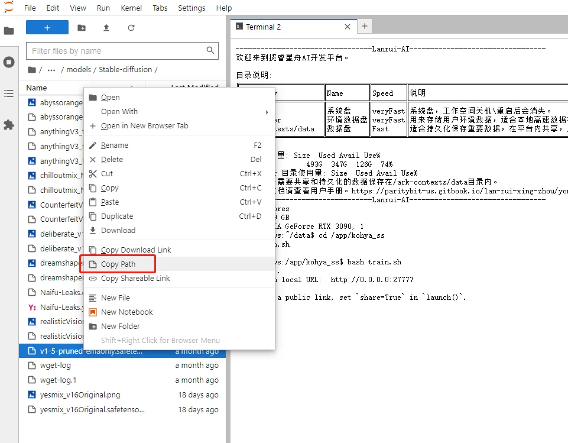Select Delete in context menu
The width and height of the screenshot is (568, 443).
click(x=179, y=160)
